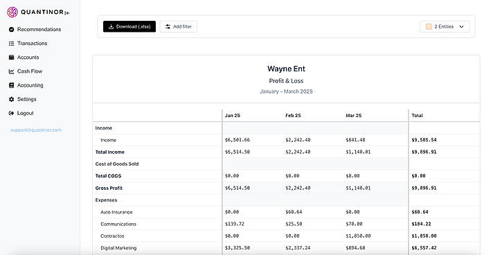Image resolution: width=491 pixels, height=255 pixels.
Task: Click Total Income Mar value $1,140.01
Action: point(358,152)
